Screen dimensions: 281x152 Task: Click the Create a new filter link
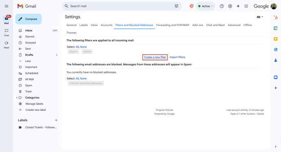tap(155, 57)
